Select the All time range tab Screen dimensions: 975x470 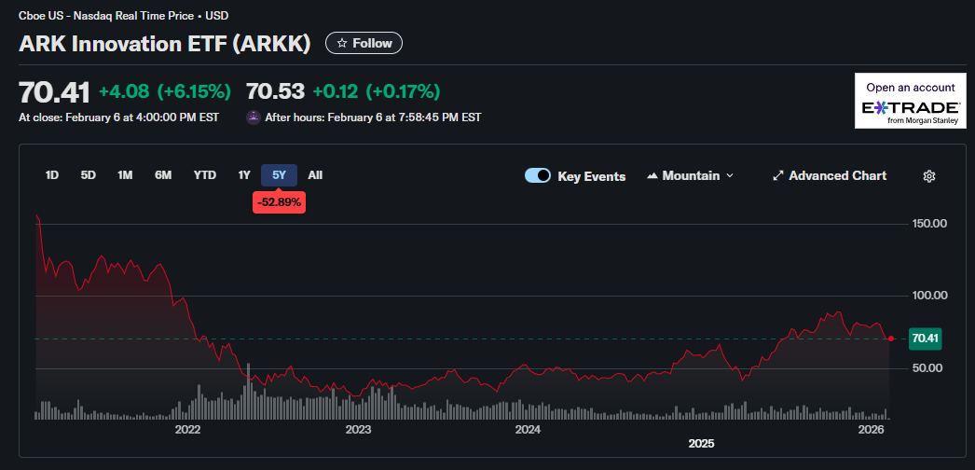315,175
